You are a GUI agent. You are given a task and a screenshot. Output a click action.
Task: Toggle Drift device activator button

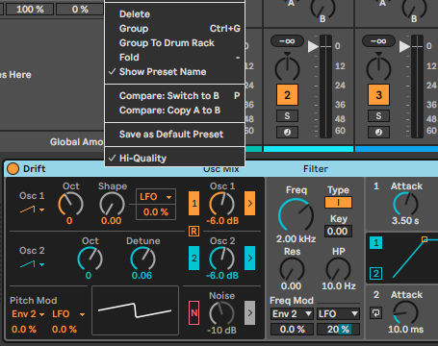(x=13, y=169)
